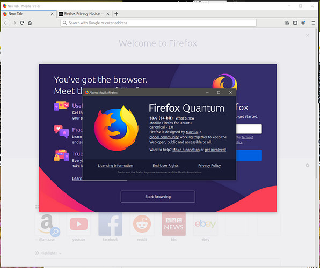320x268 pixels.
Task: Reload the current page
Action: point(22,23)
